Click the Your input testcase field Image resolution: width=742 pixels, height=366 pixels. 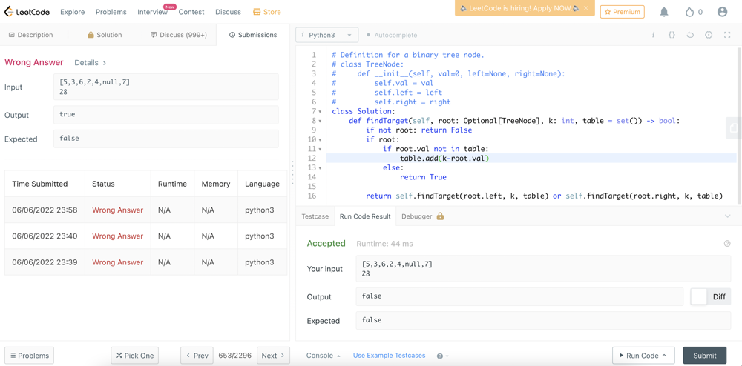point(542,268)
